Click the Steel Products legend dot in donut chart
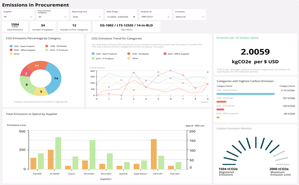Screen dimensions: 299x185 11,46
